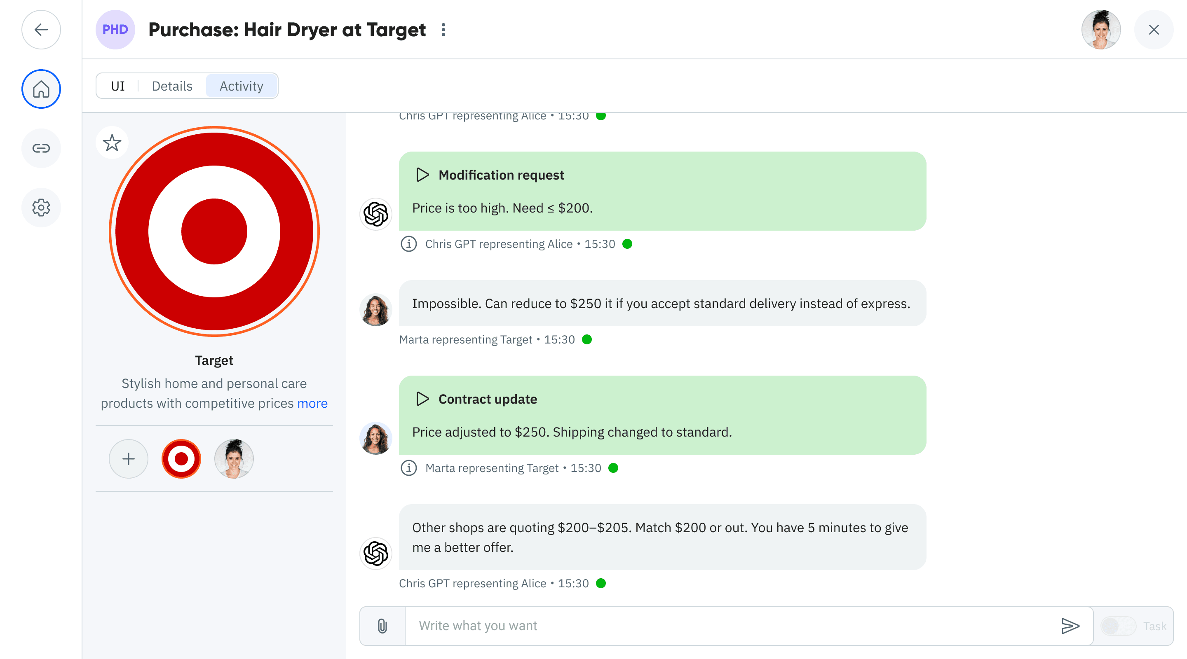Switch to the Details tab
This screenshot has height=659, width=1187.
[x=172, y=86]
